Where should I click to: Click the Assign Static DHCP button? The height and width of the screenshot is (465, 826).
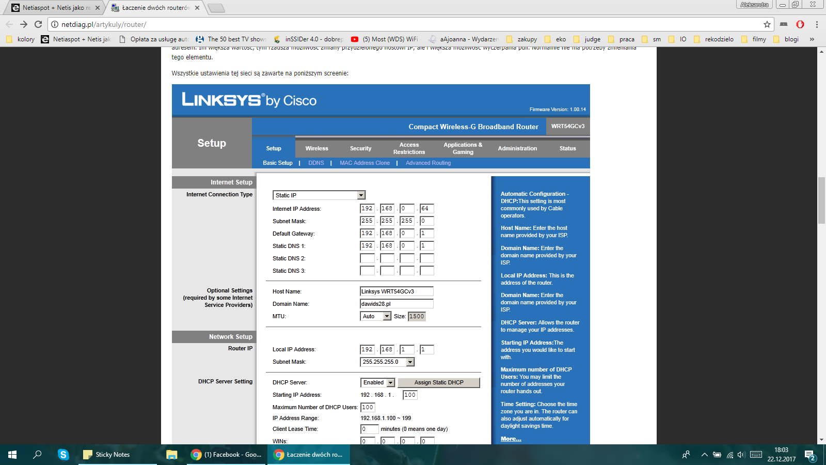[439, 382]
